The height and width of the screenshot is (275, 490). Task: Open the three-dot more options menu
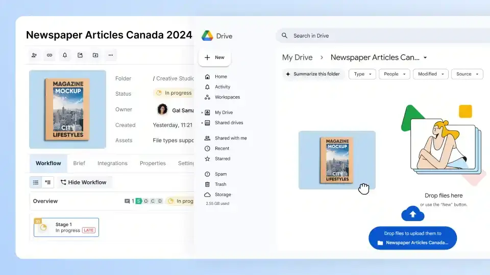coord(111,55)
